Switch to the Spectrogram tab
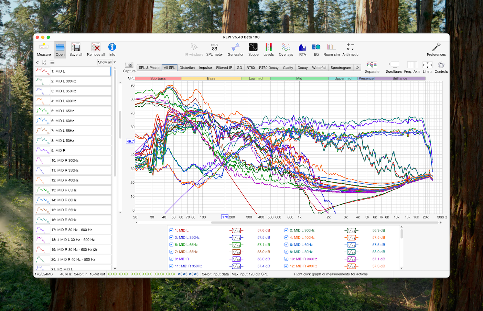This screenshot has width=483, height=311. (341, 68)
